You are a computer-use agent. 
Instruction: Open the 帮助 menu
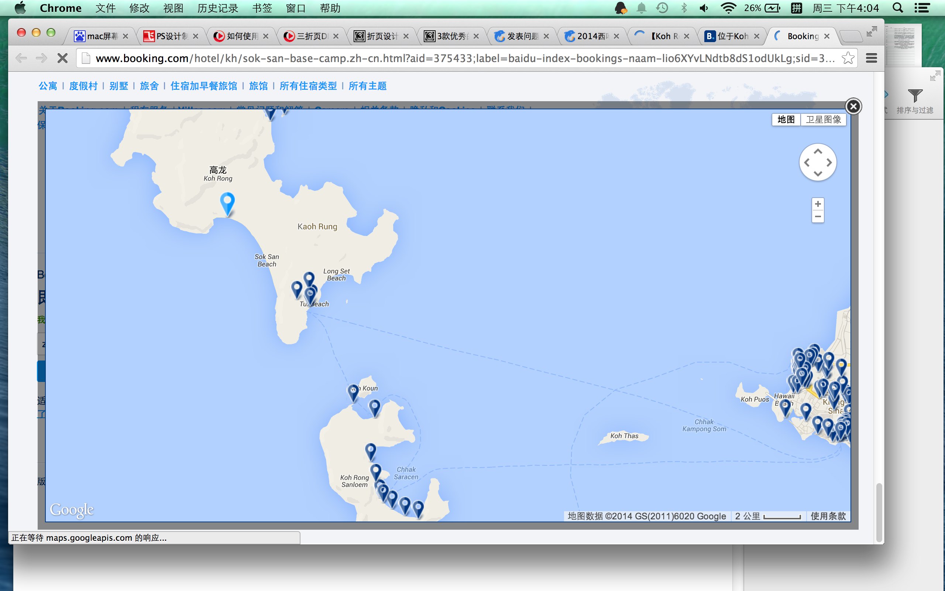(x=330, y=8)
